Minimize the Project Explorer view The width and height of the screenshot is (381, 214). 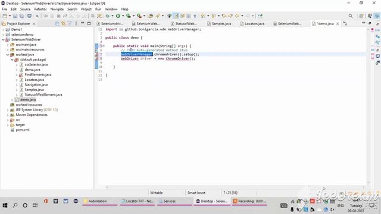82,23
